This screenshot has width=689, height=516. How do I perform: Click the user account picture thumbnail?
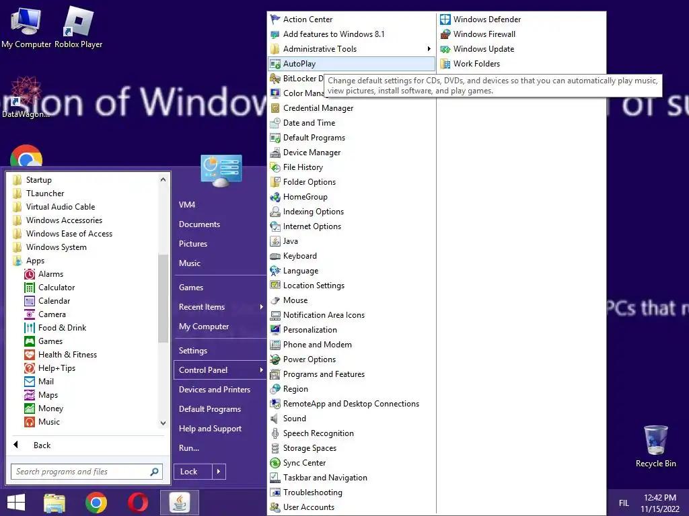point(221,171)
